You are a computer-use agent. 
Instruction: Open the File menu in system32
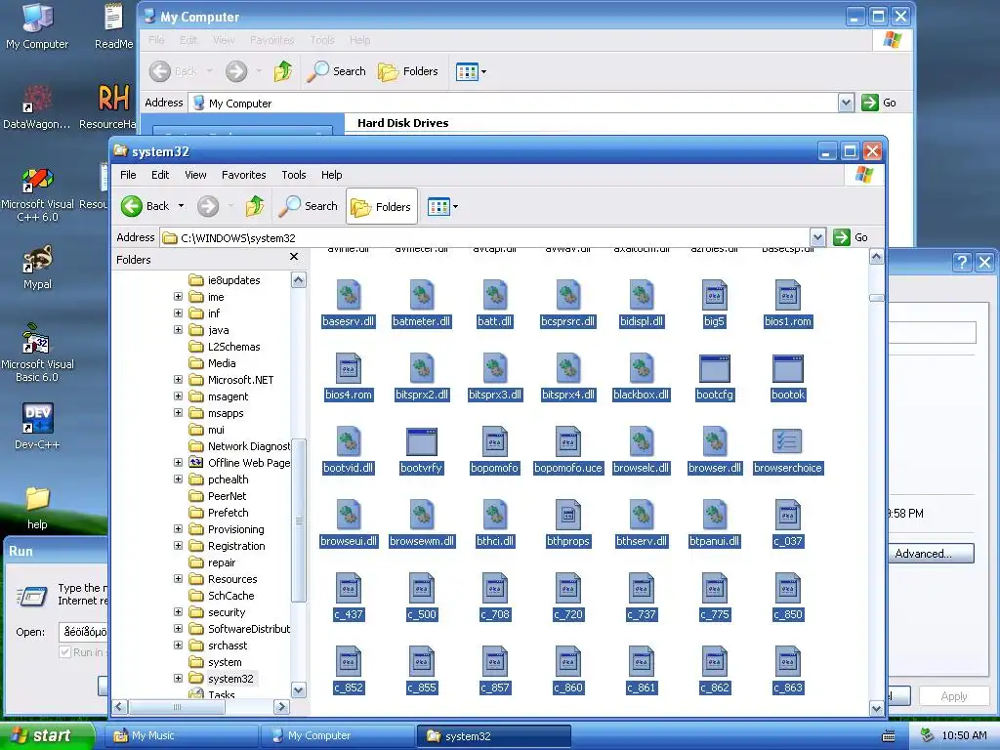[x=128, y=175]
